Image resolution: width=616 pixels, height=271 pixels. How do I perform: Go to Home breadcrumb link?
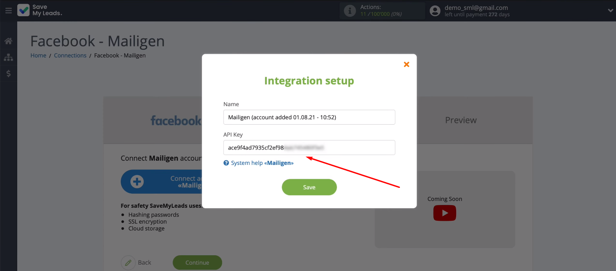38,55
